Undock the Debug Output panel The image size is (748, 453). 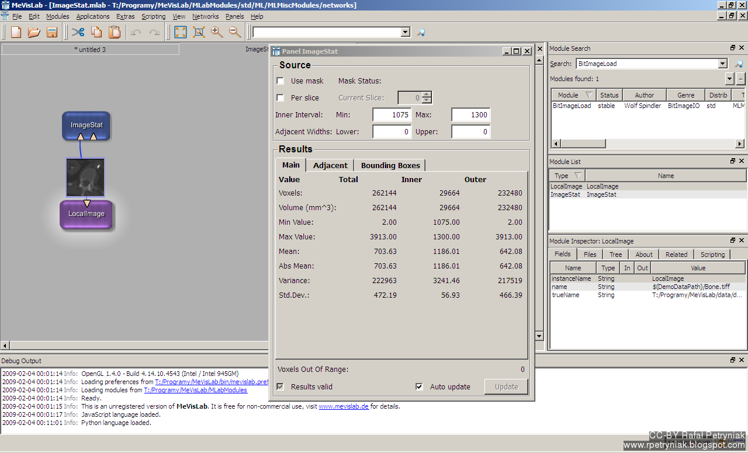point(733,360)
